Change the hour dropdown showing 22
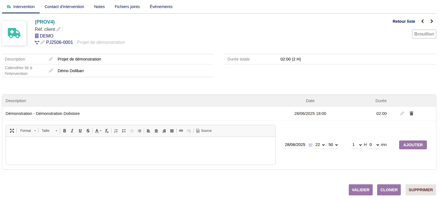The height and width of the screenshot is (199, 440). 320,145
